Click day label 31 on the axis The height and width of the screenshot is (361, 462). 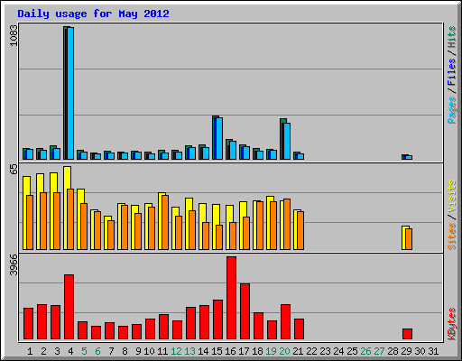coord(433,351)
